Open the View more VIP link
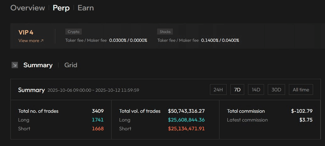 tap(31, 41)
